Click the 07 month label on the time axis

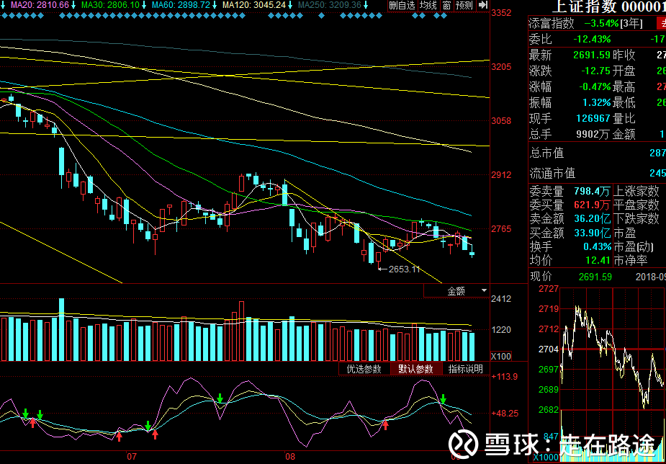point(132,457)
